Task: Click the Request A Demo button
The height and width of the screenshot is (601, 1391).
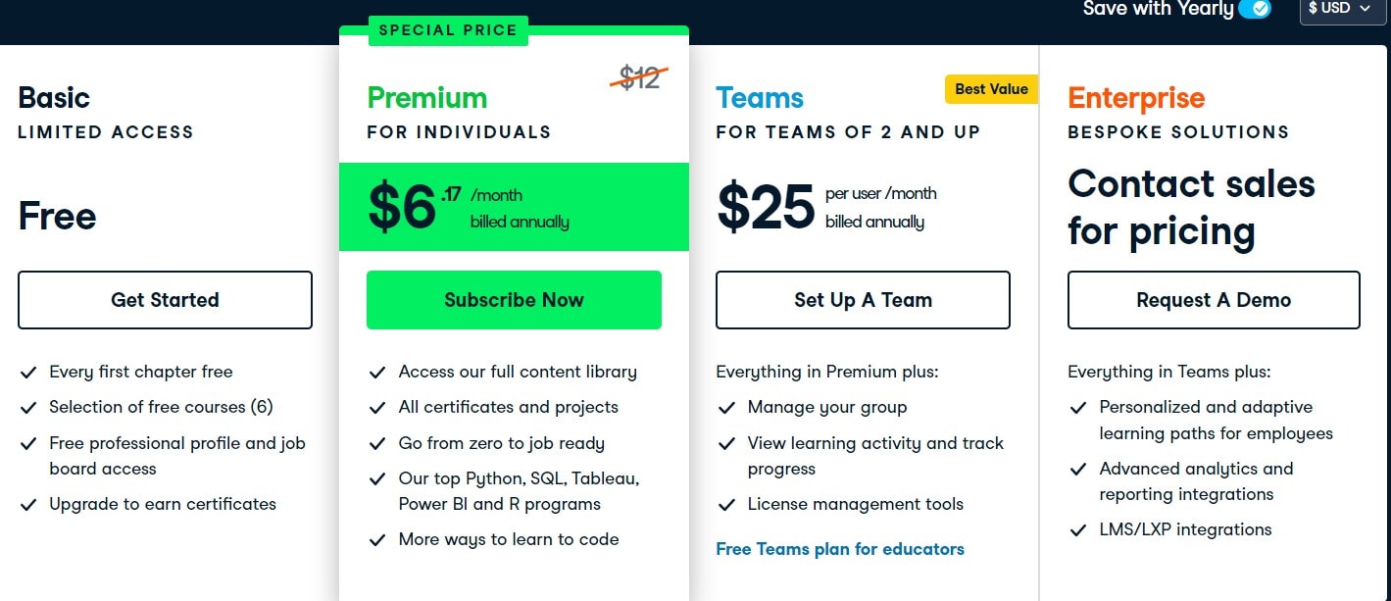Action: (1214, 300)
